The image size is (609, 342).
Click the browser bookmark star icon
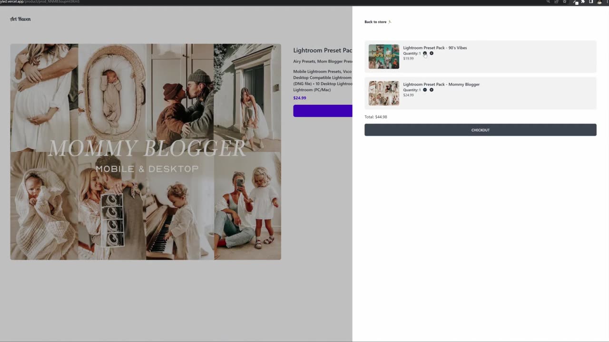565,1
